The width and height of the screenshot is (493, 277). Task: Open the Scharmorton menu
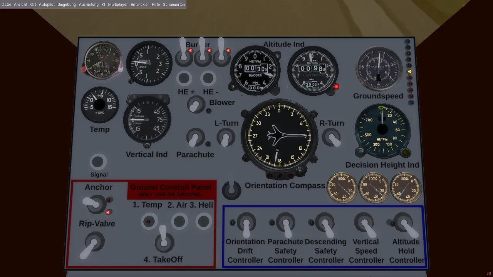174,5
